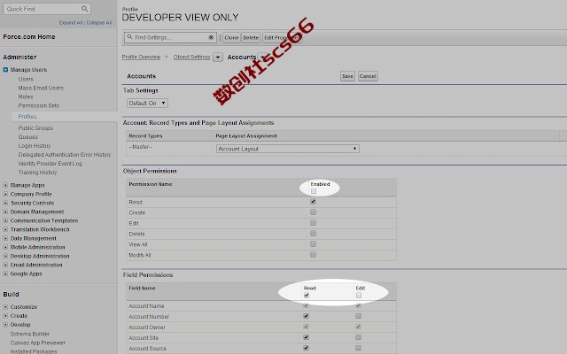Expand the Email Administration section

pos(5,265)
